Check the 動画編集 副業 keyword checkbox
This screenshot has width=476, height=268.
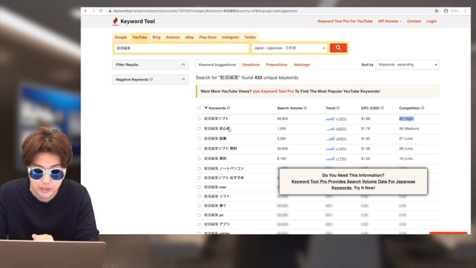199,139
